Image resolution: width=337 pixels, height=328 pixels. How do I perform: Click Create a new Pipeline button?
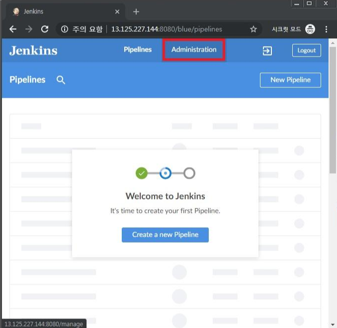click(x=165, y=235)
